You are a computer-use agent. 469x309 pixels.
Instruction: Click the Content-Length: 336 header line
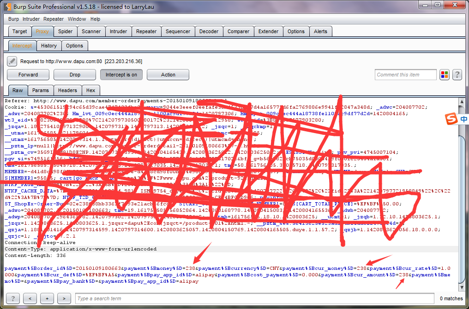35,256
